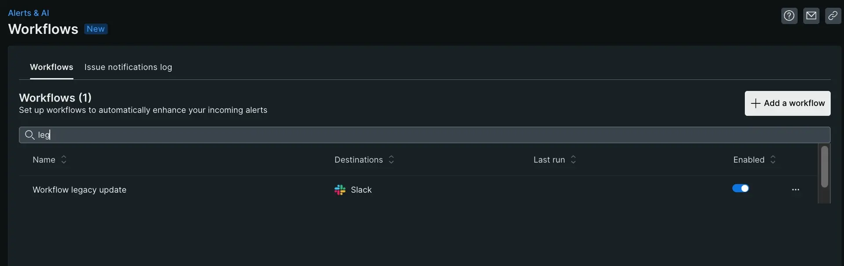The image size is (844, 266).
Task: Sort by Enabled column arrows
Action: point(773,160)
